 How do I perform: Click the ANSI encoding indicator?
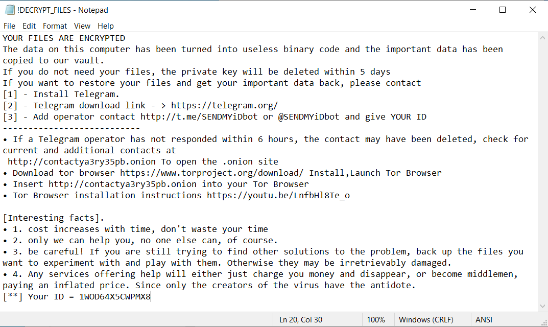(484, 320)
